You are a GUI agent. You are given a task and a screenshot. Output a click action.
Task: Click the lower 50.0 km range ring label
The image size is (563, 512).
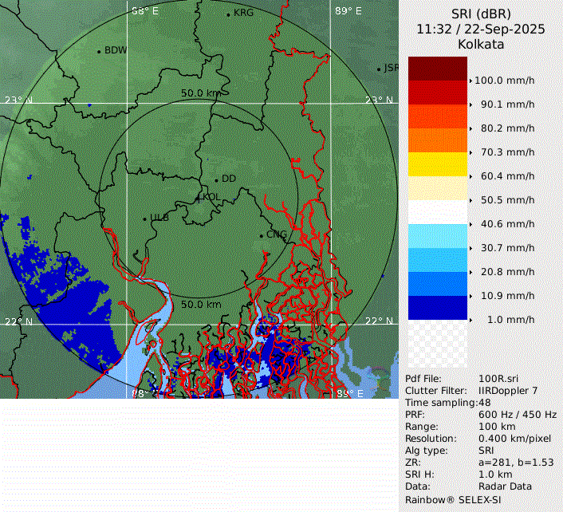[x=200, y=305]
